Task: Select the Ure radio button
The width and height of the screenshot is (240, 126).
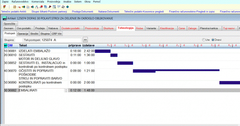Action: 203,40
